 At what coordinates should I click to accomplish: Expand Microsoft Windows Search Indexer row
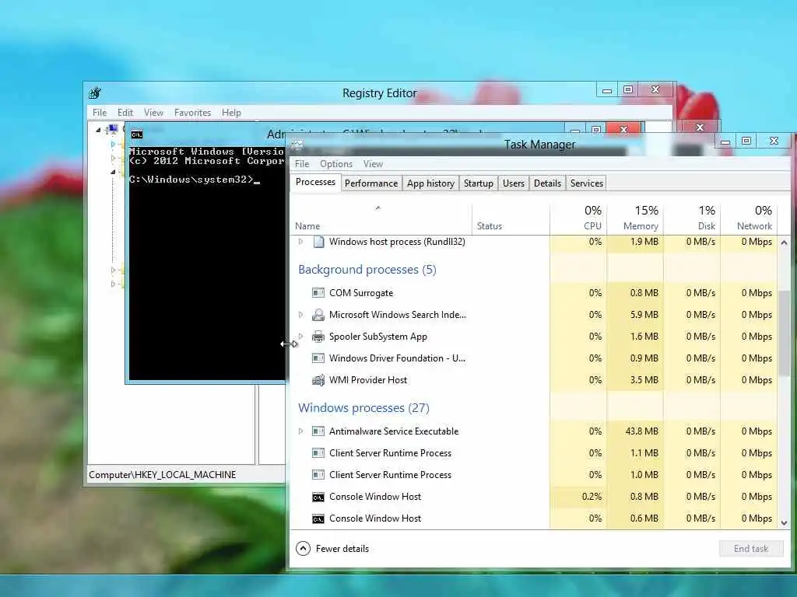[300, 315]
